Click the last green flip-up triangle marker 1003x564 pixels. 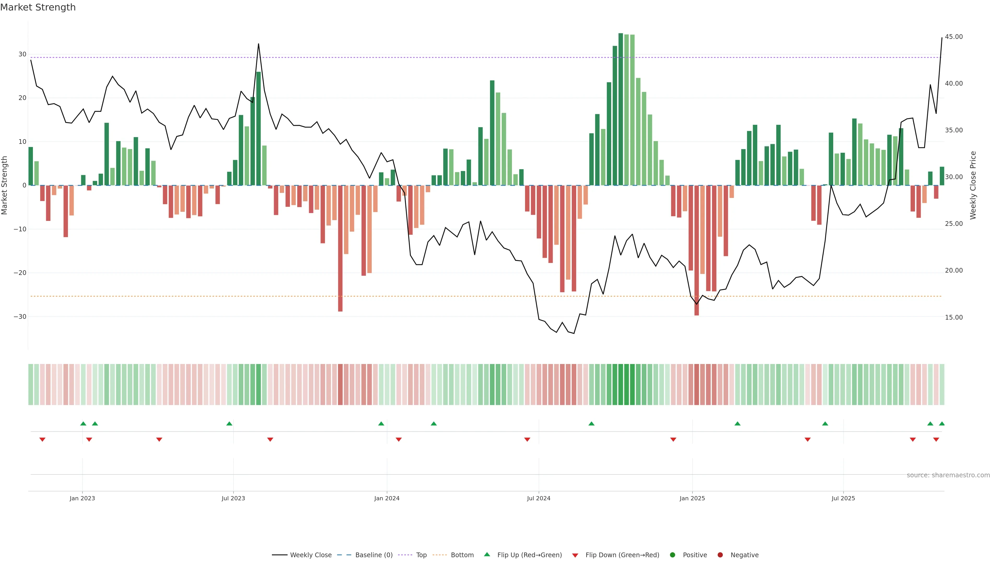pyautogui.click(x=941, y=424)
